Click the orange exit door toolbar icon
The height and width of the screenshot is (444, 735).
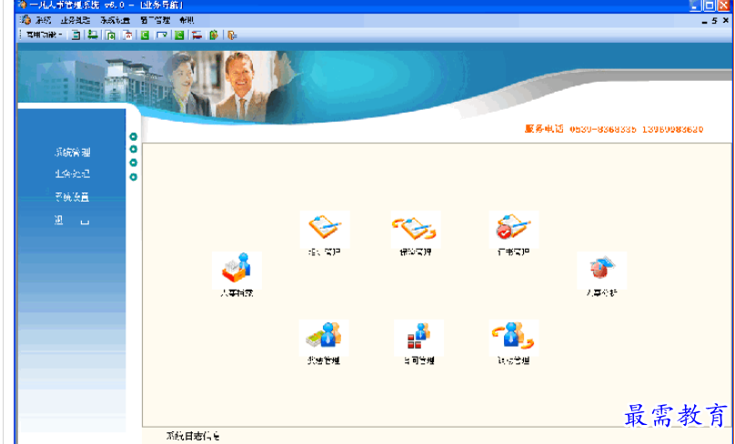tap(232, 35)
